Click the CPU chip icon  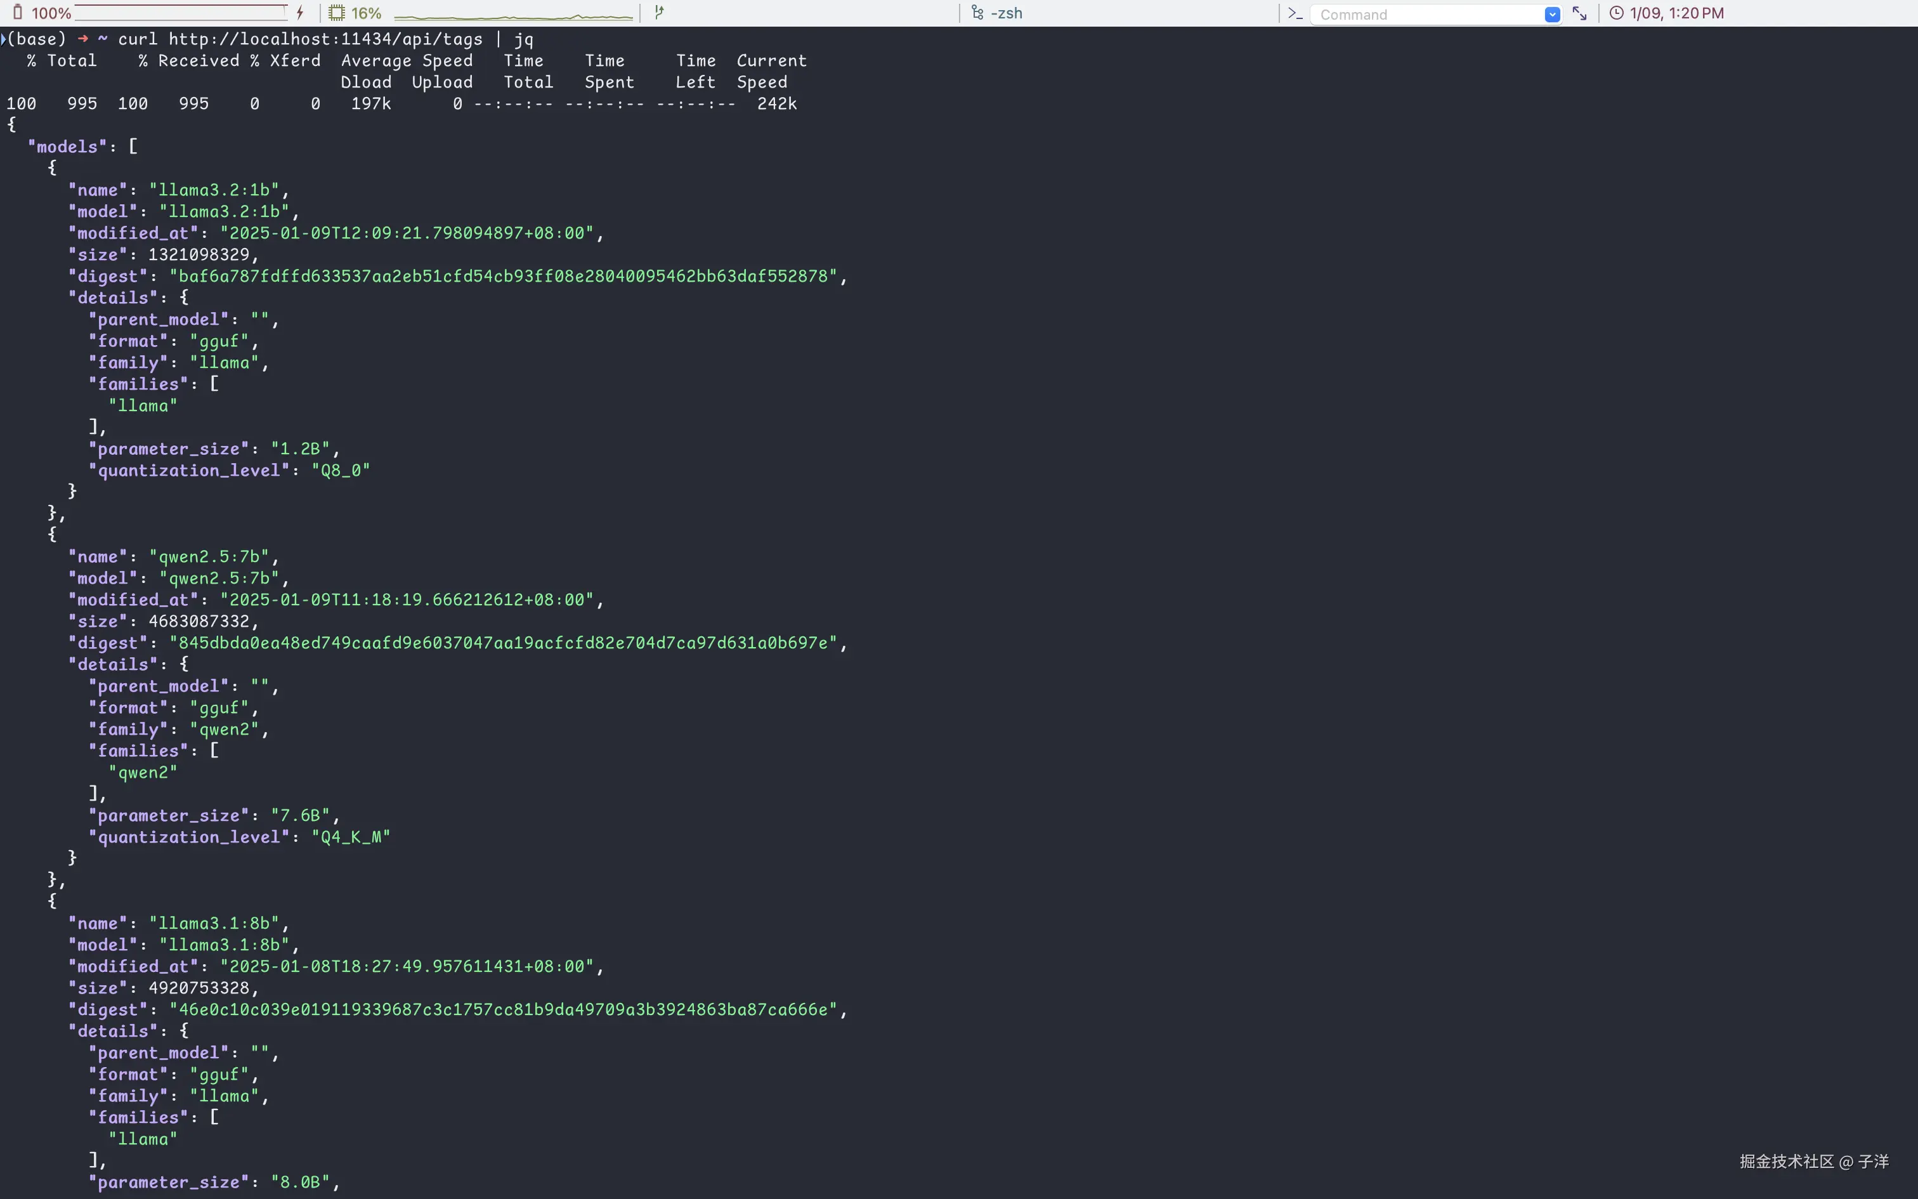point(337,13)
